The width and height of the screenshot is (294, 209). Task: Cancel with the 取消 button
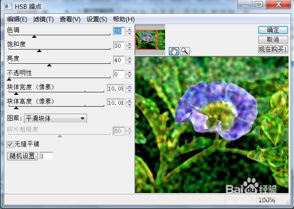tap(273, 40)
